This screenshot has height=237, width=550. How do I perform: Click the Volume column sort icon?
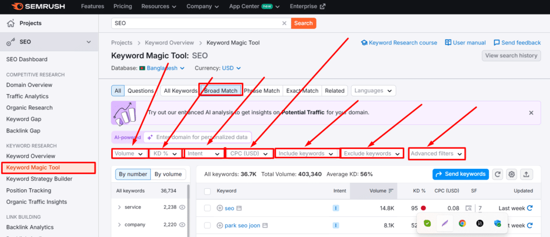(x=391, y=191)
